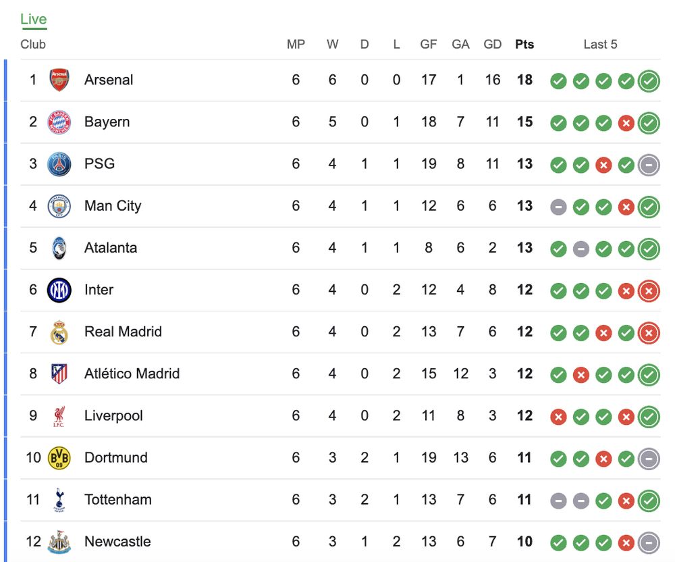
Task: Click the Newcastle club crest icon
Action: tap(59, 542)
